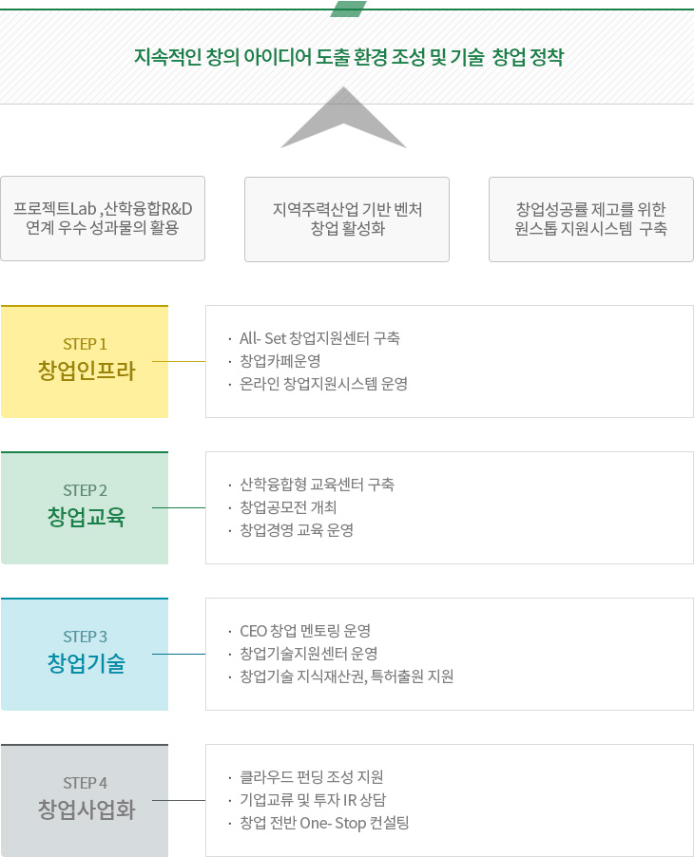Click 창업공모전 개최 list item
The image size is (694, 857).
(288, 507)
